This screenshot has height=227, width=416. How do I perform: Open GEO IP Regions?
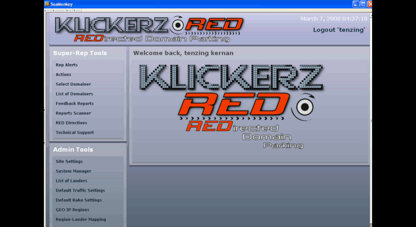(72, 210)
